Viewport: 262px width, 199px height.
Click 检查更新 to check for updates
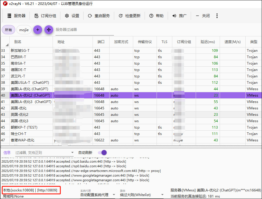pos(129,16)
